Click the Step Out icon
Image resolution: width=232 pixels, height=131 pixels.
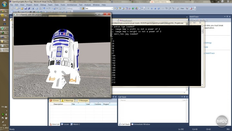[173, 8]
